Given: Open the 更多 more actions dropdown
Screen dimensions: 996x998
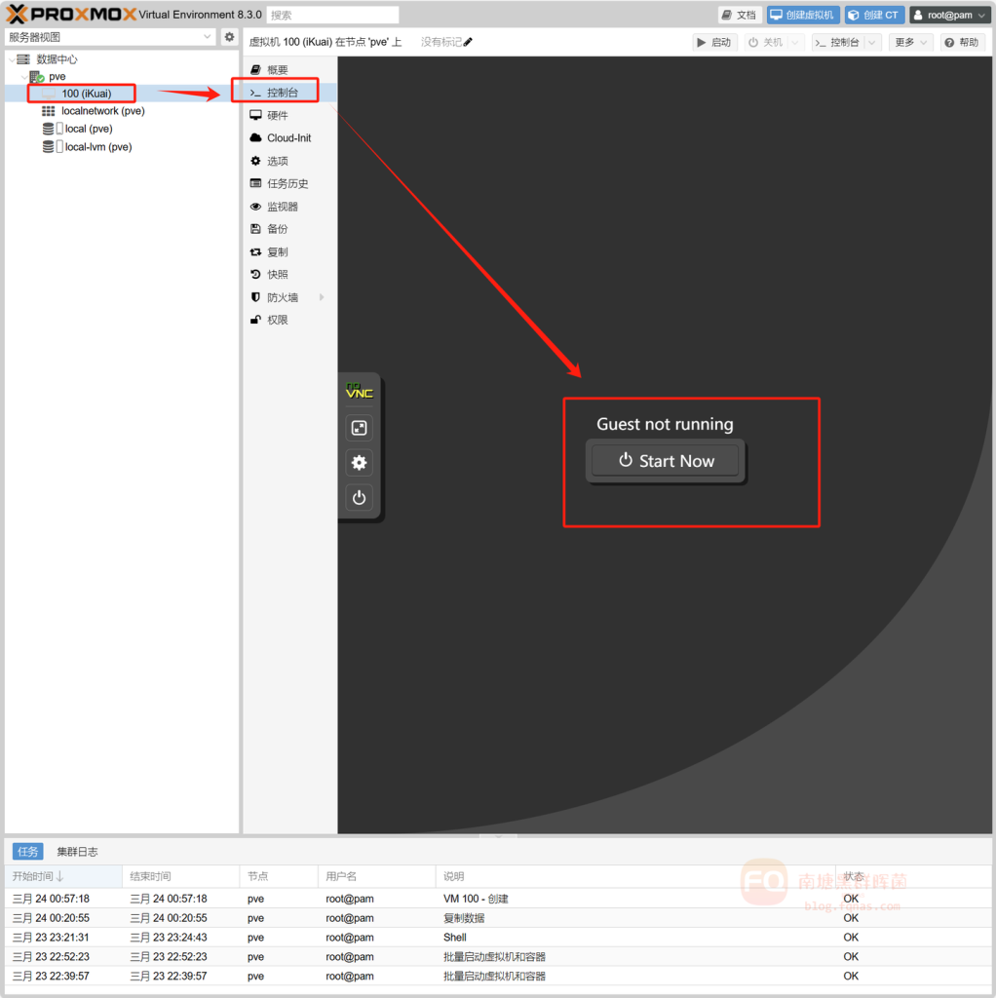Looking at the screenshot, I should tap(910, 42).
